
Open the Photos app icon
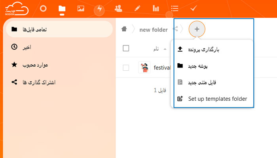click(81, 8)
